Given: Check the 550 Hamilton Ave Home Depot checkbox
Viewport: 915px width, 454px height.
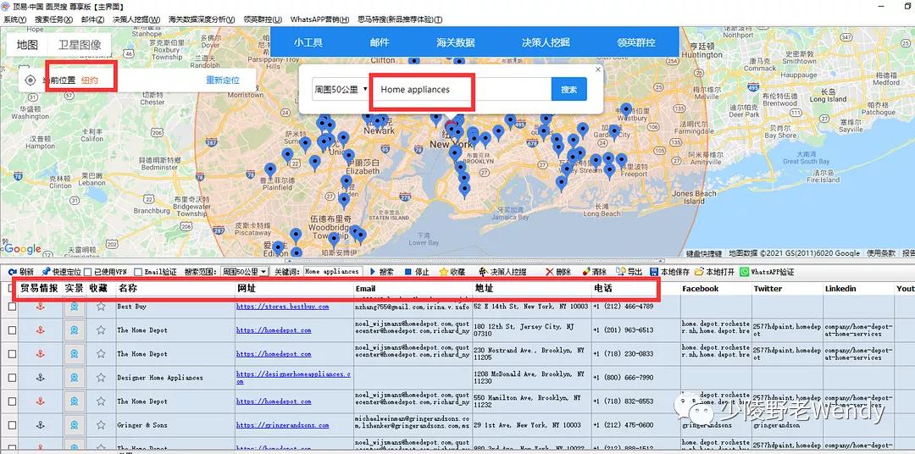Looking at the screenshot, I should (12, 401).
